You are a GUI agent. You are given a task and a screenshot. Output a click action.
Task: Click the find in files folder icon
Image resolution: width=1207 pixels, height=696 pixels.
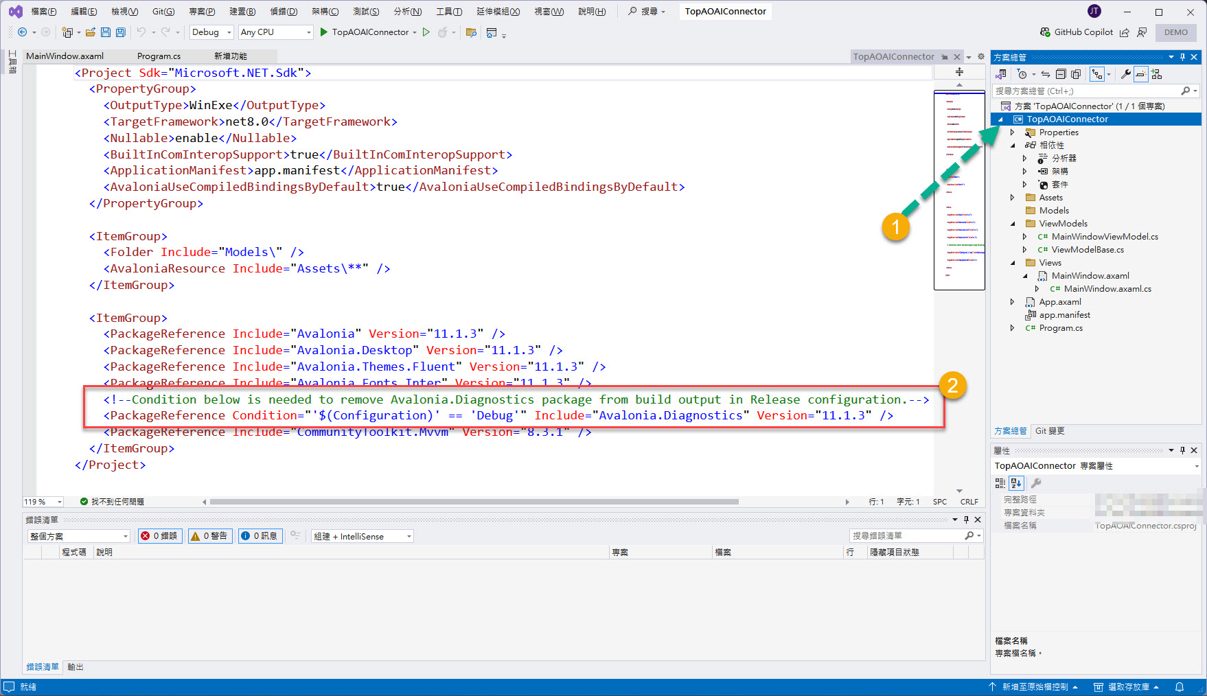coord(471,32)
